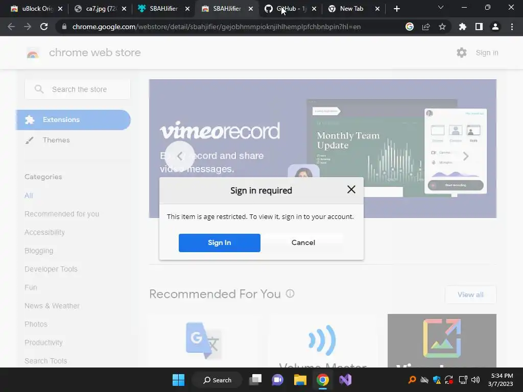Bookmark this page with star icon

442,27
